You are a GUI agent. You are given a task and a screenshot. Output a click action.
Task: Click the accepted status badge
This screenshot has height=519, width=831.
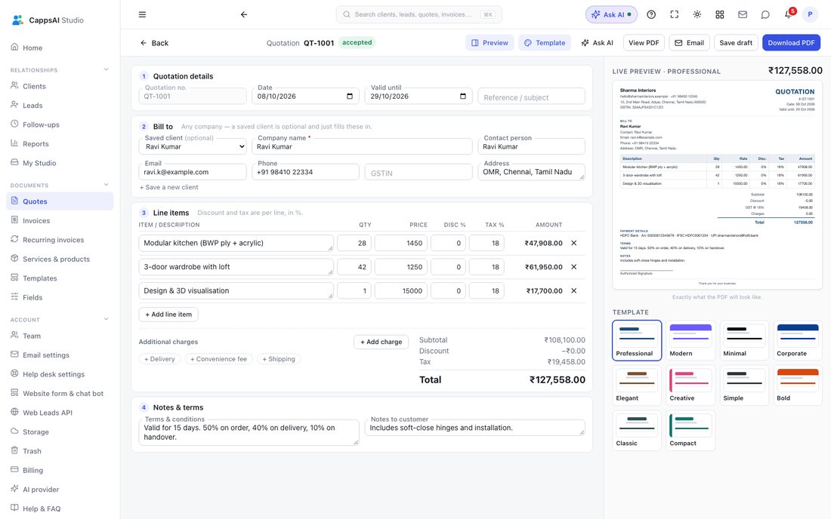point(357,42)
